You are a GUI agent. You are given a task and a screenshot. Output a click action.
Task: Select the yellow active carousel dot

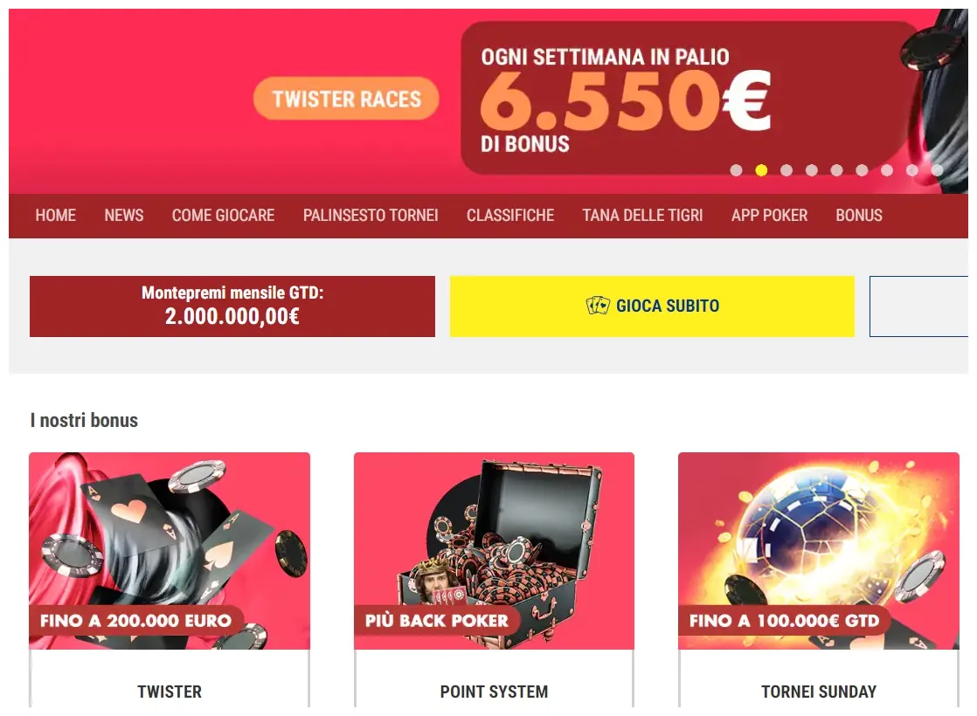761,170
